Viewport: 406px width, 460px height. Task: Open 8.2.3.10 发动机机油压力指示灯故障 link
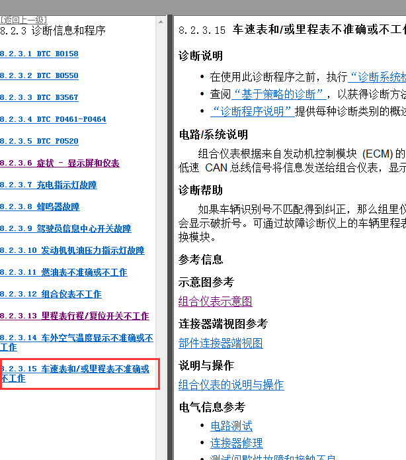tap(73, 251)
